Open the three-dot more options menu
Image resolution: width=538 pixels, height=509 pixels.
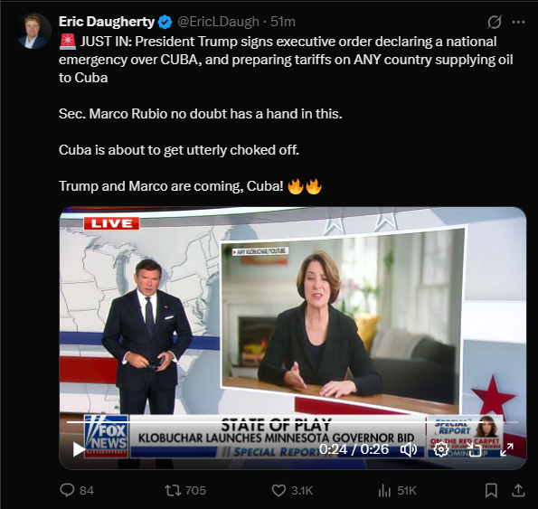tap(518, 22)
